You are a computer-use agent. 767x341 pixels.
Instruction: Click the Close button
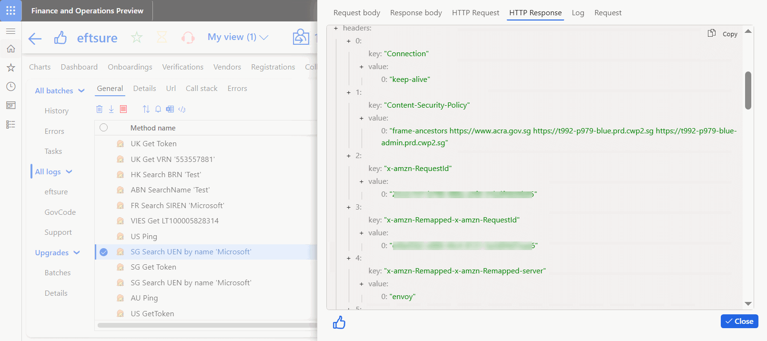pos(739,321)
